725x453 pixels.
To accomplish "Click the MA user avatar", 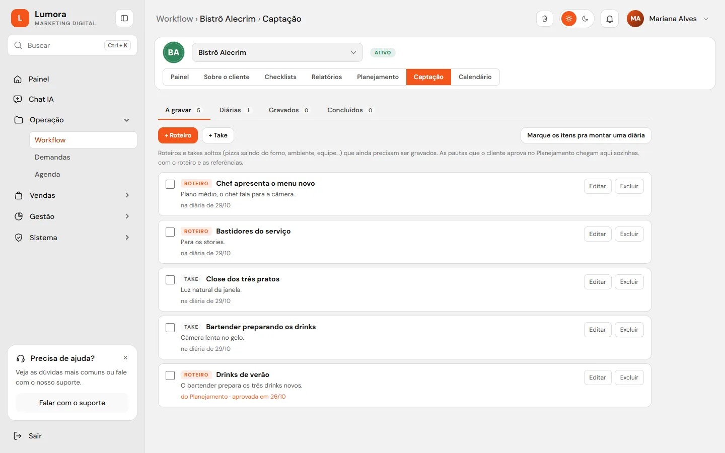I will (635, 19).
